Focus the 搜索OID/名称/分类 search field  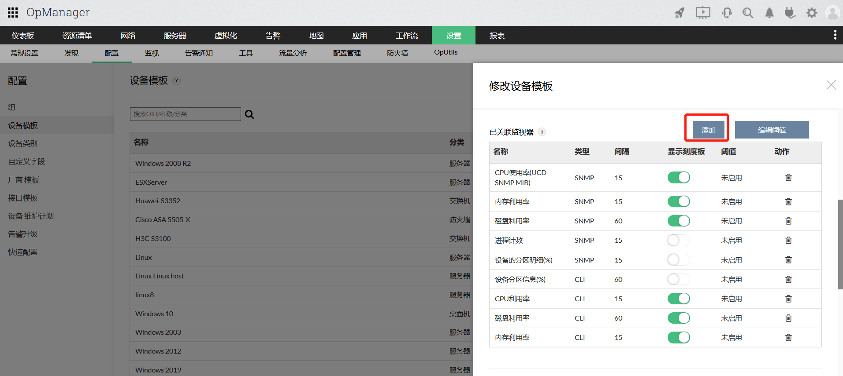(x=186, y=114)
